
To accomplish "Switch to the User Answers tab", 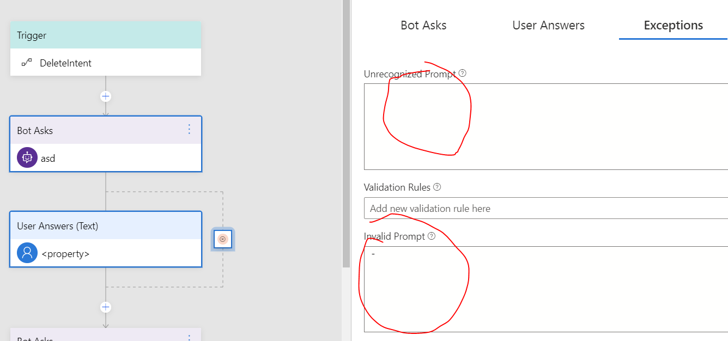I will pyautogui.click(x=548, y=25).
